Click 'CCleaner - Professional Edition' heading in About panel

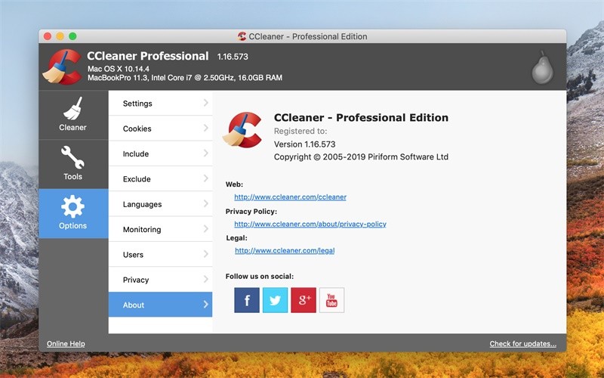point(361,118)
